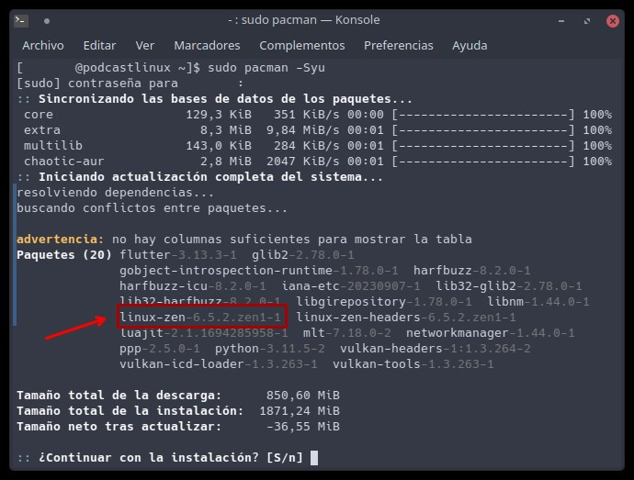Click the 'harfbuzz-8.2.0-1' package

coord(472,271)
